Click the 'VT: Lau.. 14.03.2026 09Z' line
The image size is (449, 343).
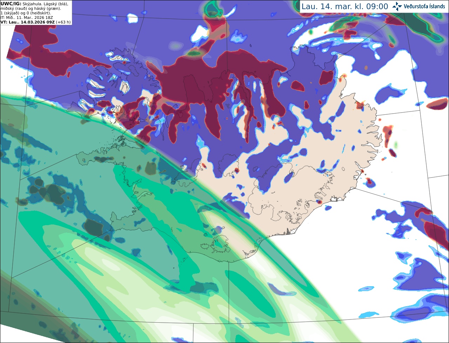[x=27, y=22]
